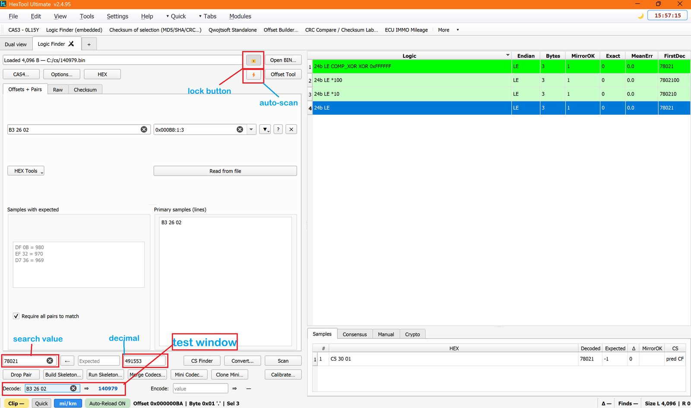Click the MeanErr column header
691x408 pixels.
click(x=642, y=56)
